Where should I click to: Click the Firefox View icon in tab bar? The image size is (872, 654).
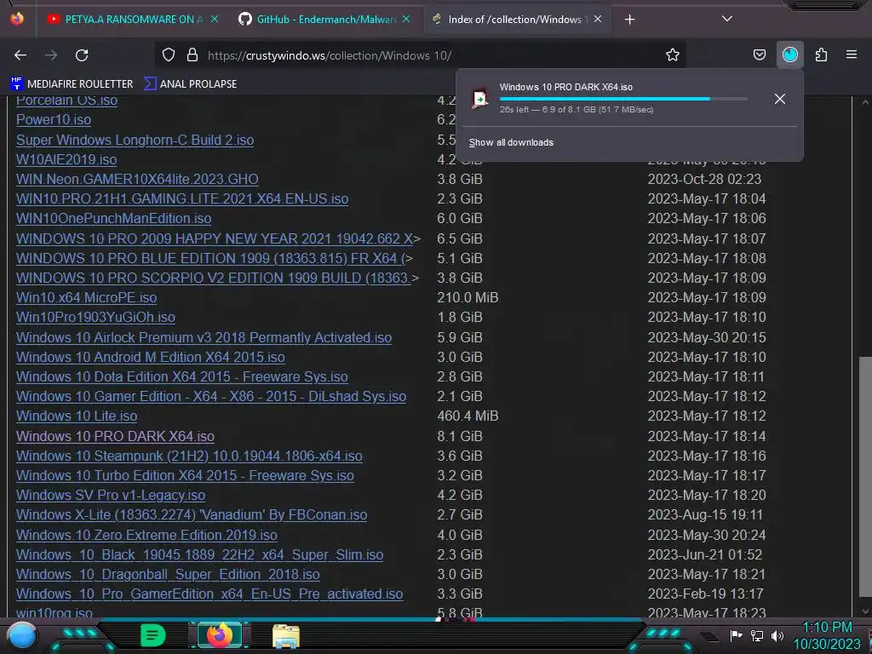click(x=17, y=19)
